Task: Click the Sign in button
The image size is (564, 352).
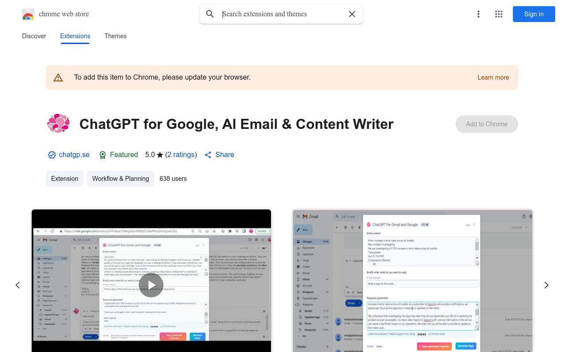Action: click(x=534, y=14)
